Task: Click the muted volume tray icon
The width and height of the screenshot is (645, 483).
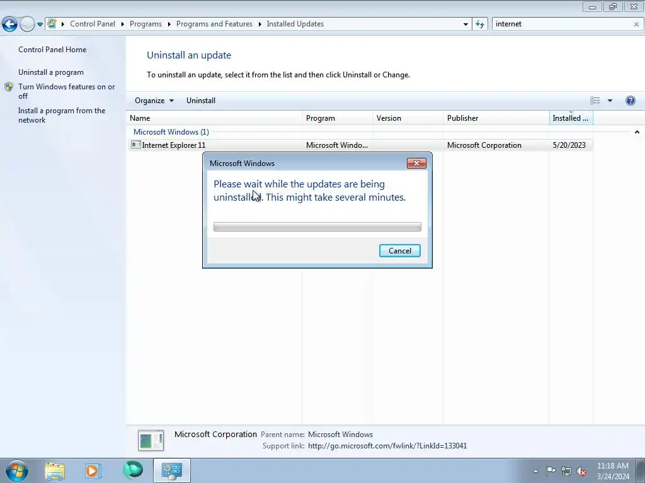Action: pyautogui.click(x=581, y=472)
